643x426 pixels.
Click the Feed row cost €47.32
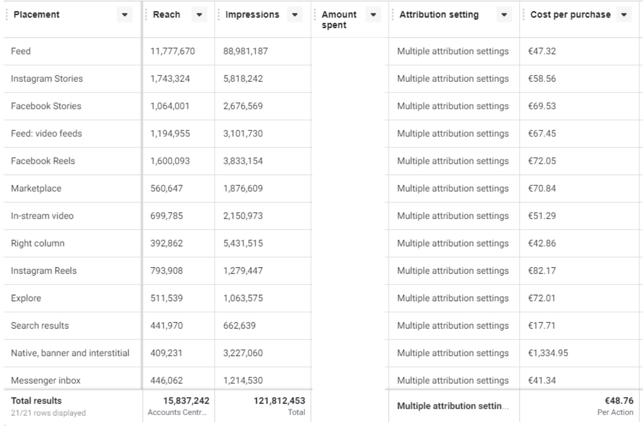pyautogui.click(x=542, y=51)
